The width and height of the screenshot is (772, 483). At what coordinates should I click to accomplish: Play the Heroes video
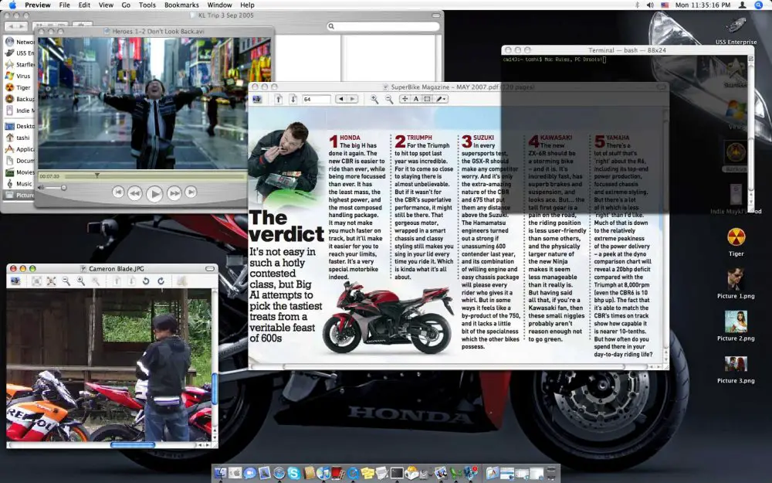coord(154,194)
